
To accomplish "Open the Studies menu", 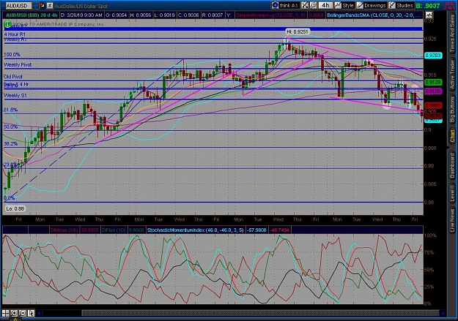I will pos(402,5).
